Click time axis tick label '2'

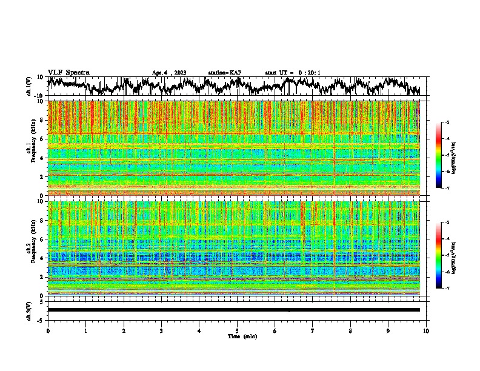pos(124,331)
